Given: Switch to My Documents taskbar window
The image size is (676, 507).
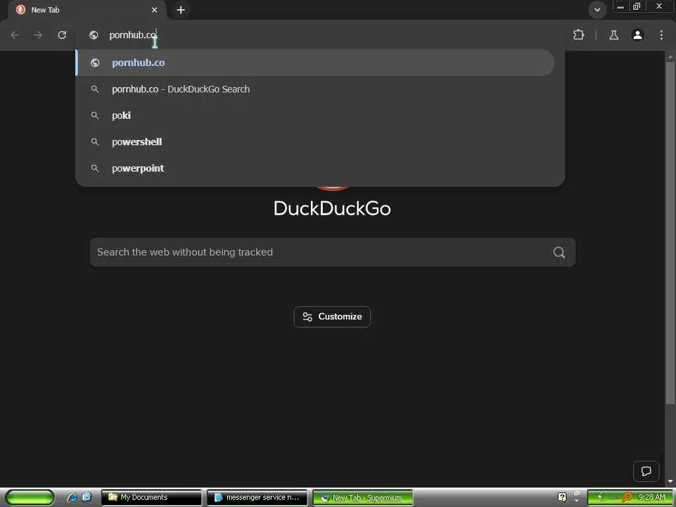Looking at the screenshot, I should [151, 498].
